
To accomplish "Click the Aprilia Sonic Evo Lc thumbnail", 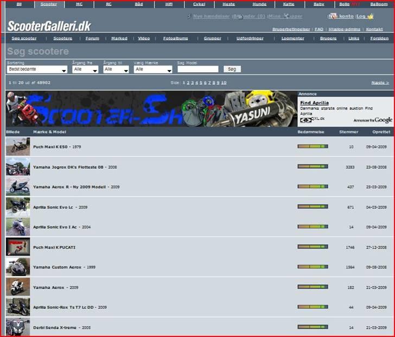I will coord(17,207).
